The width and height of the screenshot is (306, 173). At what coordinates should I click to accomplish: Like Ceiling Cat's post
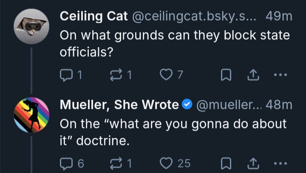[165, 75]
